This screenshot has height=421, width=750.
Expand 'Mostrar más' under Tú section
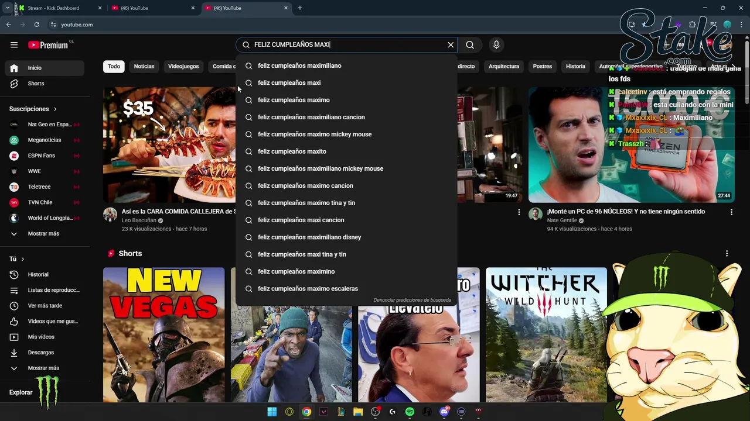pyautogui.click(x=45, y=368)
